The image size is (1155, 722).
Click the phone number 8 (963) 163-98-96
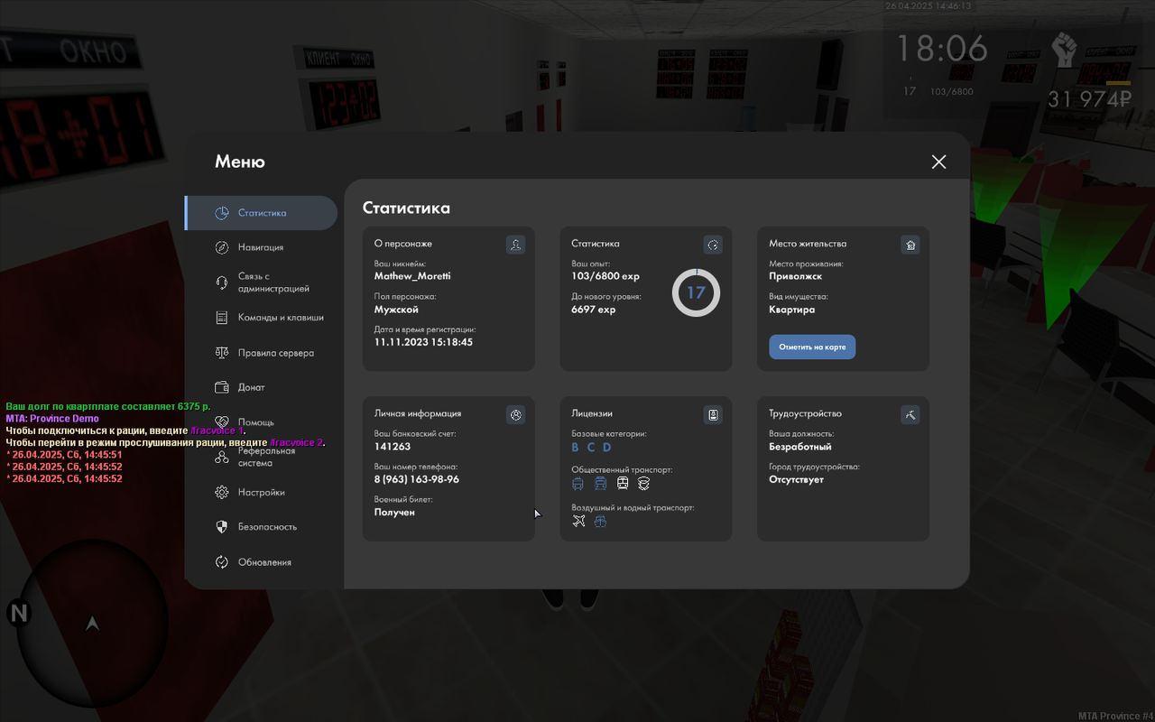tap(417, 479)
